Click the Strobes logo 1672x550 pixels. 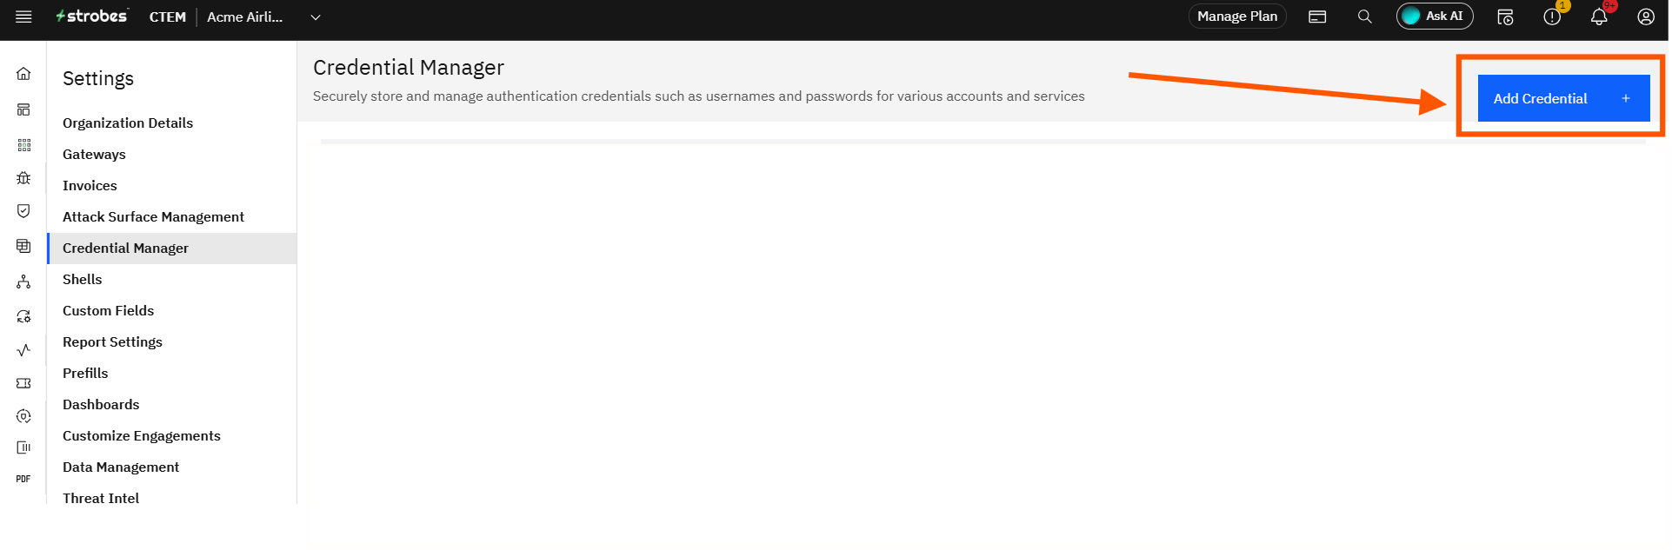click(92, 17)
